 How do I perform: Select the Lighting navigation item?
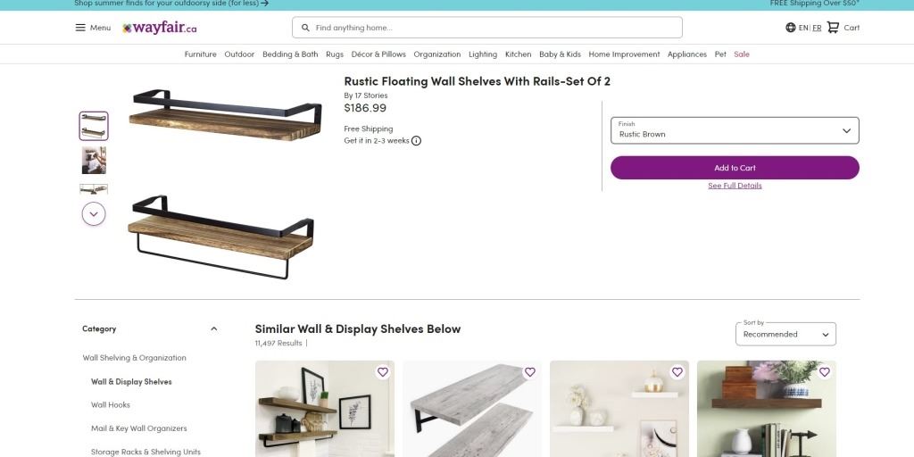[483, 54]
